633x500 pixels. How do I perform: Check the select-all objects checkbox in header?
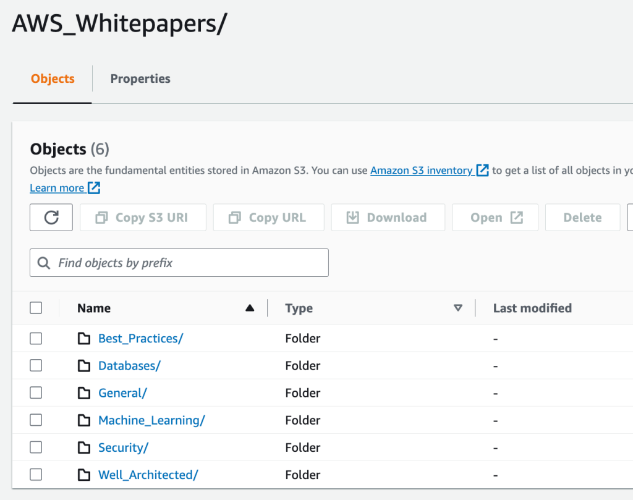(x=35, y=307)
